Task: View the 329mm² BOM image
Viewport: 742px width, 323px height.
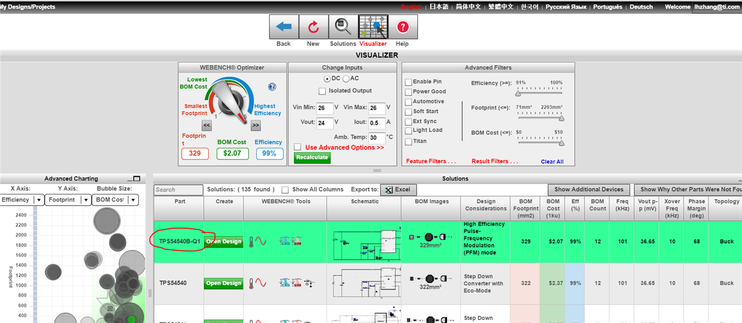Action: coord(430,240)
